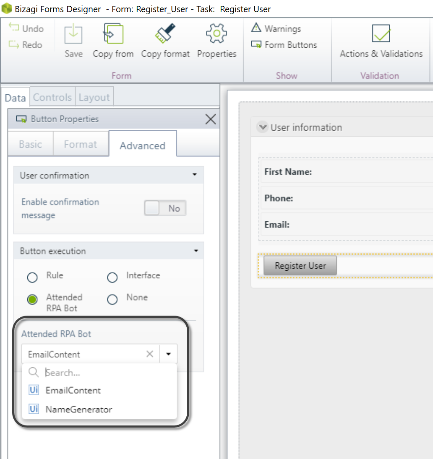Choose EmailContent from the bot list
Image resolution: width=433 pixels, height=459 pixels.
click(x=99, y=390)
